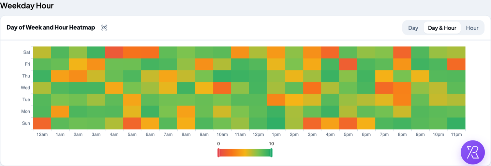Select the Wed 10am heatmap cell
Viewport: 491px width, 166px height.
222,88
